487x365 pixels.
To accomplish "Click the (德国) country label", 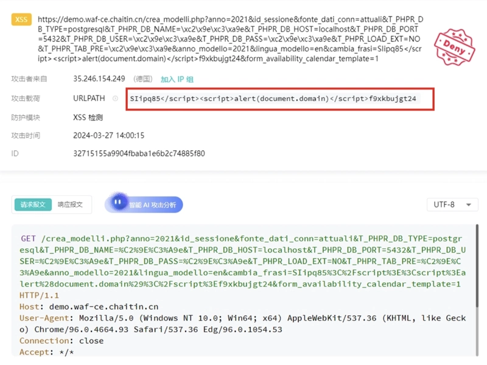I will point(143,79).
